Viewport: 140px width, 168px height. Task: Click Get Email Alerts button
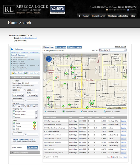(31, 73)
